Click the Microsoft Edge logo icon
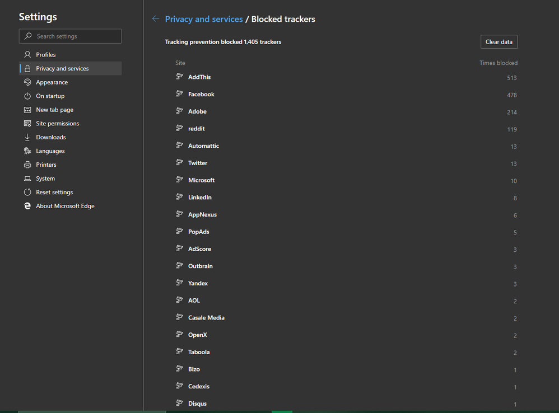This screenshot has width=559, height=413. coord(27,206)
